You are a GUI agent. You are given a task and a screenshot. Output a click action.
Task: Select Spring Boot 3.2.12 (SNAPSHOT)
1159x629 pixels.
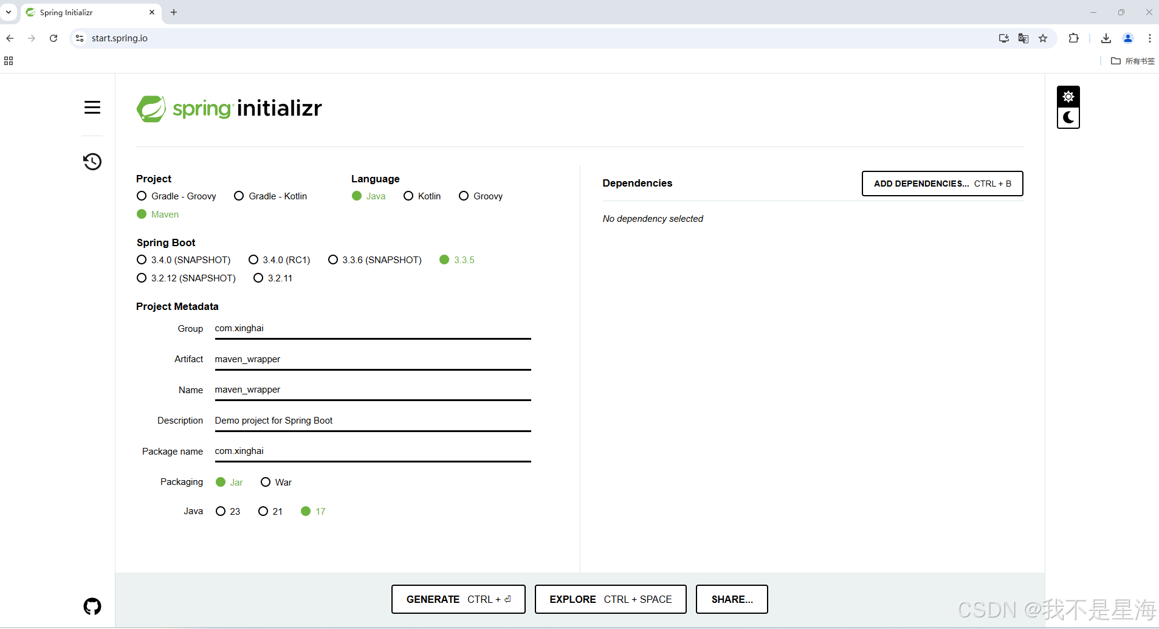[x=186, y=278]
